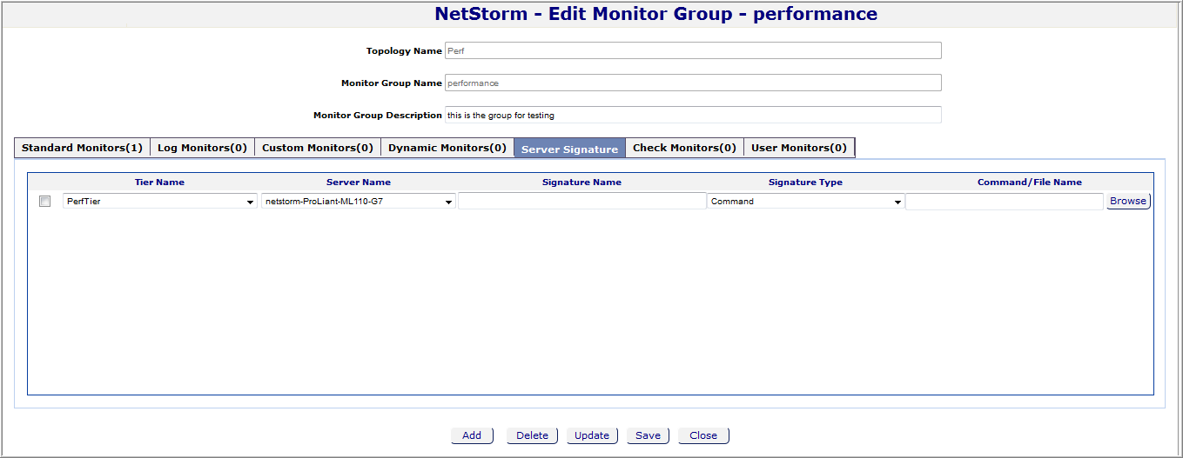Screen dimensions: 1183x458
Task: Click the Signature Name column header
Action: pos(581,183)
